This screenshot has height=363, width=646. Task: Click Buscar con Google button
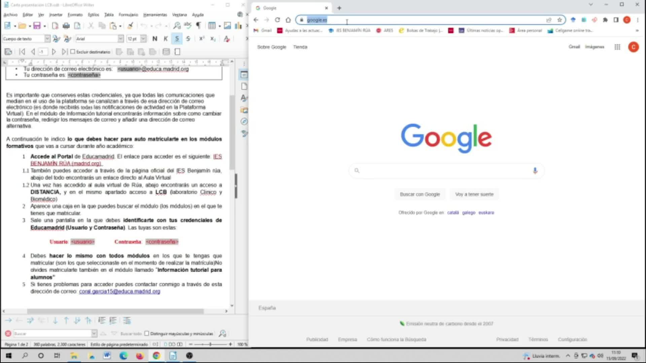(x=420, y=194)
